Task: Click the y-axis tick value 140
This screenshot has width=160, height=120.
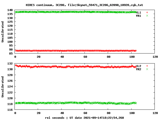Action: click(x=10, y=10)
